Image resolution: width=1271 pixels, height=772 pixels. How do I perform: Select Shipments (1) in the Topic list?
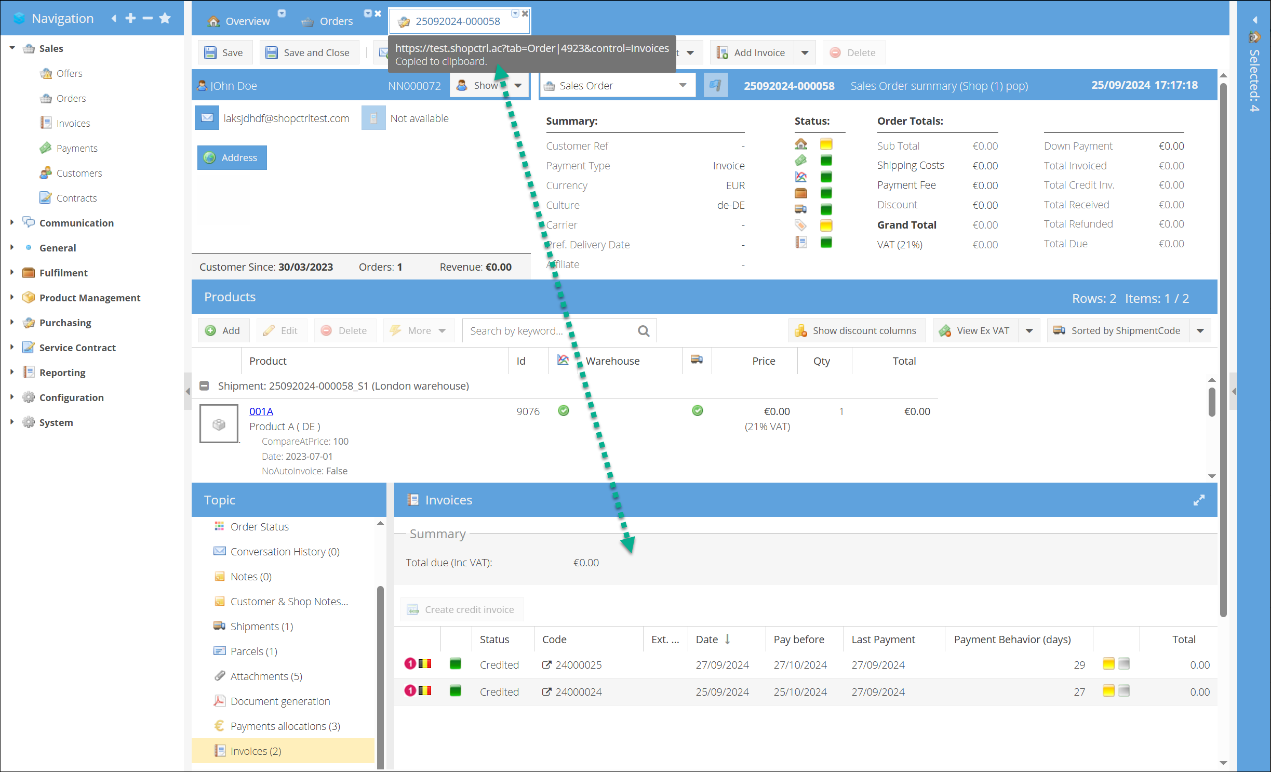(261, 626)
